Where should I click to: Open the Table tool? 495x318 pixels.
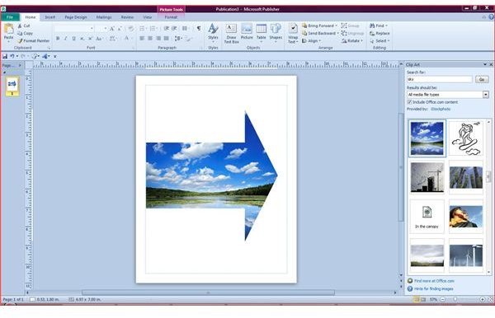tap(261, 32)
